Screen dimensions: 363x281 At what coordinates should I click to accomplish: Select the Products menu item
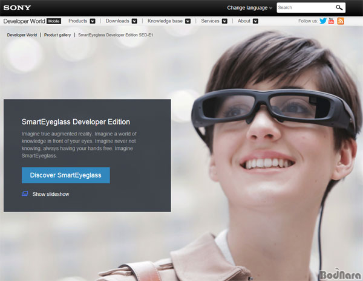78,21
